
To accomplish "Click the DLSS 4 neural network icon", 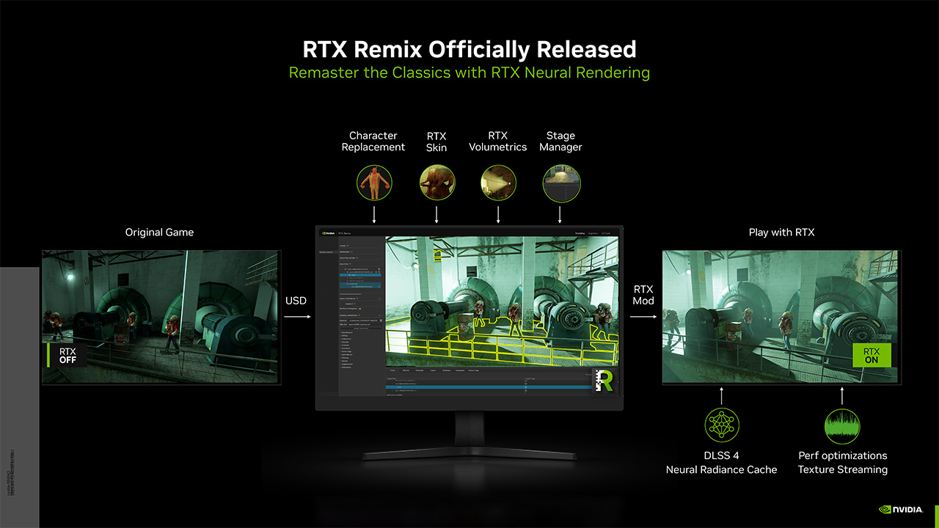I will [722, 425].
